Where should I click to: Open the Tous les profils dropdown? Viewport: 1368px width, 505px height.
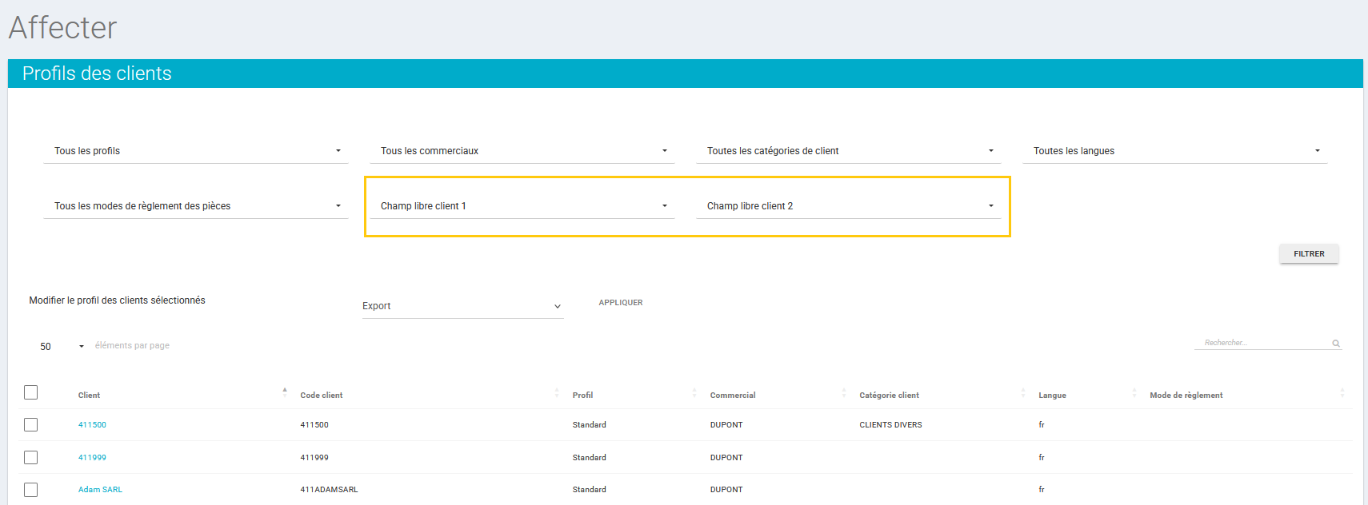[196, 151]
